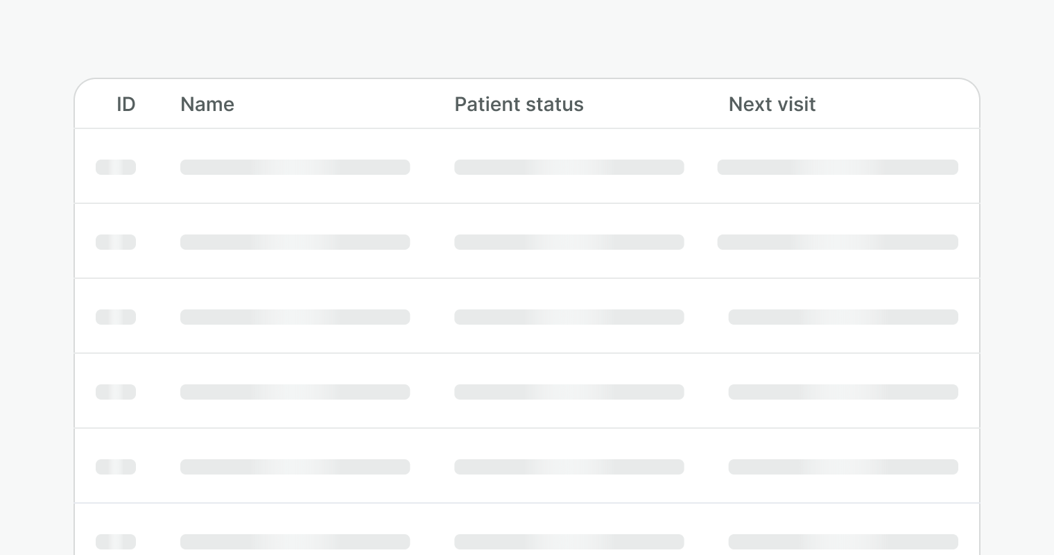Click first row's Patient status placeholder
1054x555 pixels.
tap(569, 167)
